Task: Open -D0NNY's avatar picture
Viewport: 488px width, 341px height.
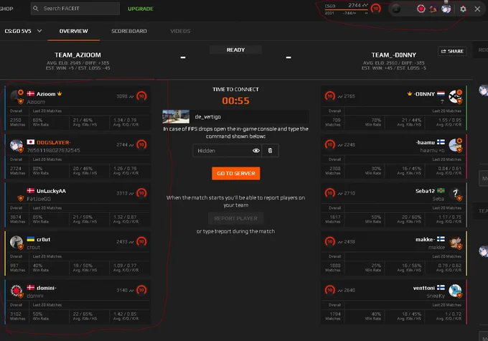Action: pyautogui.click(x=455, y=96)
